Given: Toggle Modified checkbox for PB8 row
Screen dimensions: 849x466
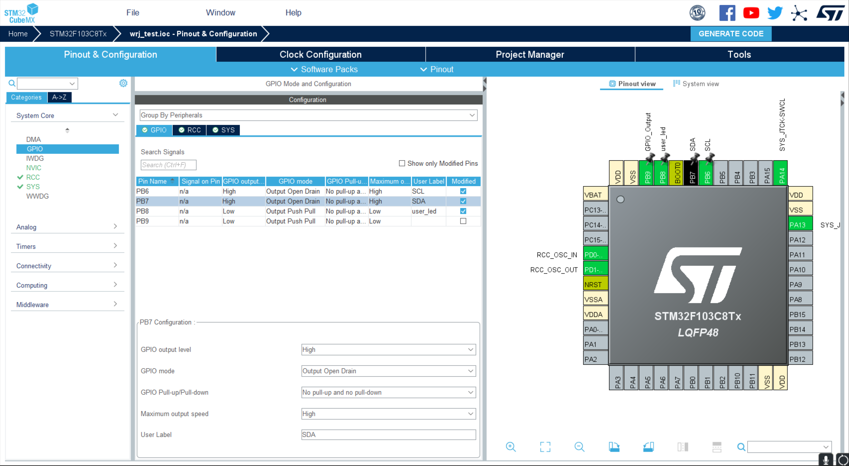Looking at the screenshot, I should pyautogui.click(x=463, y=211).
